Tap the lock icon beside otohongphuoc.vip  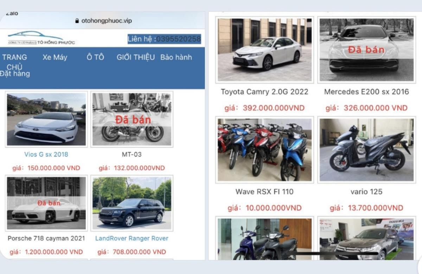point(77,21)
